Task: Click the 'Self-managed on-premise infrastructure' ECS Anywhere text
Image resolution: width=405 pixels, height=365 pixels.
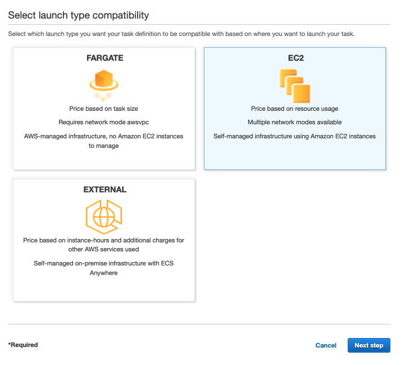Action: 104,268
